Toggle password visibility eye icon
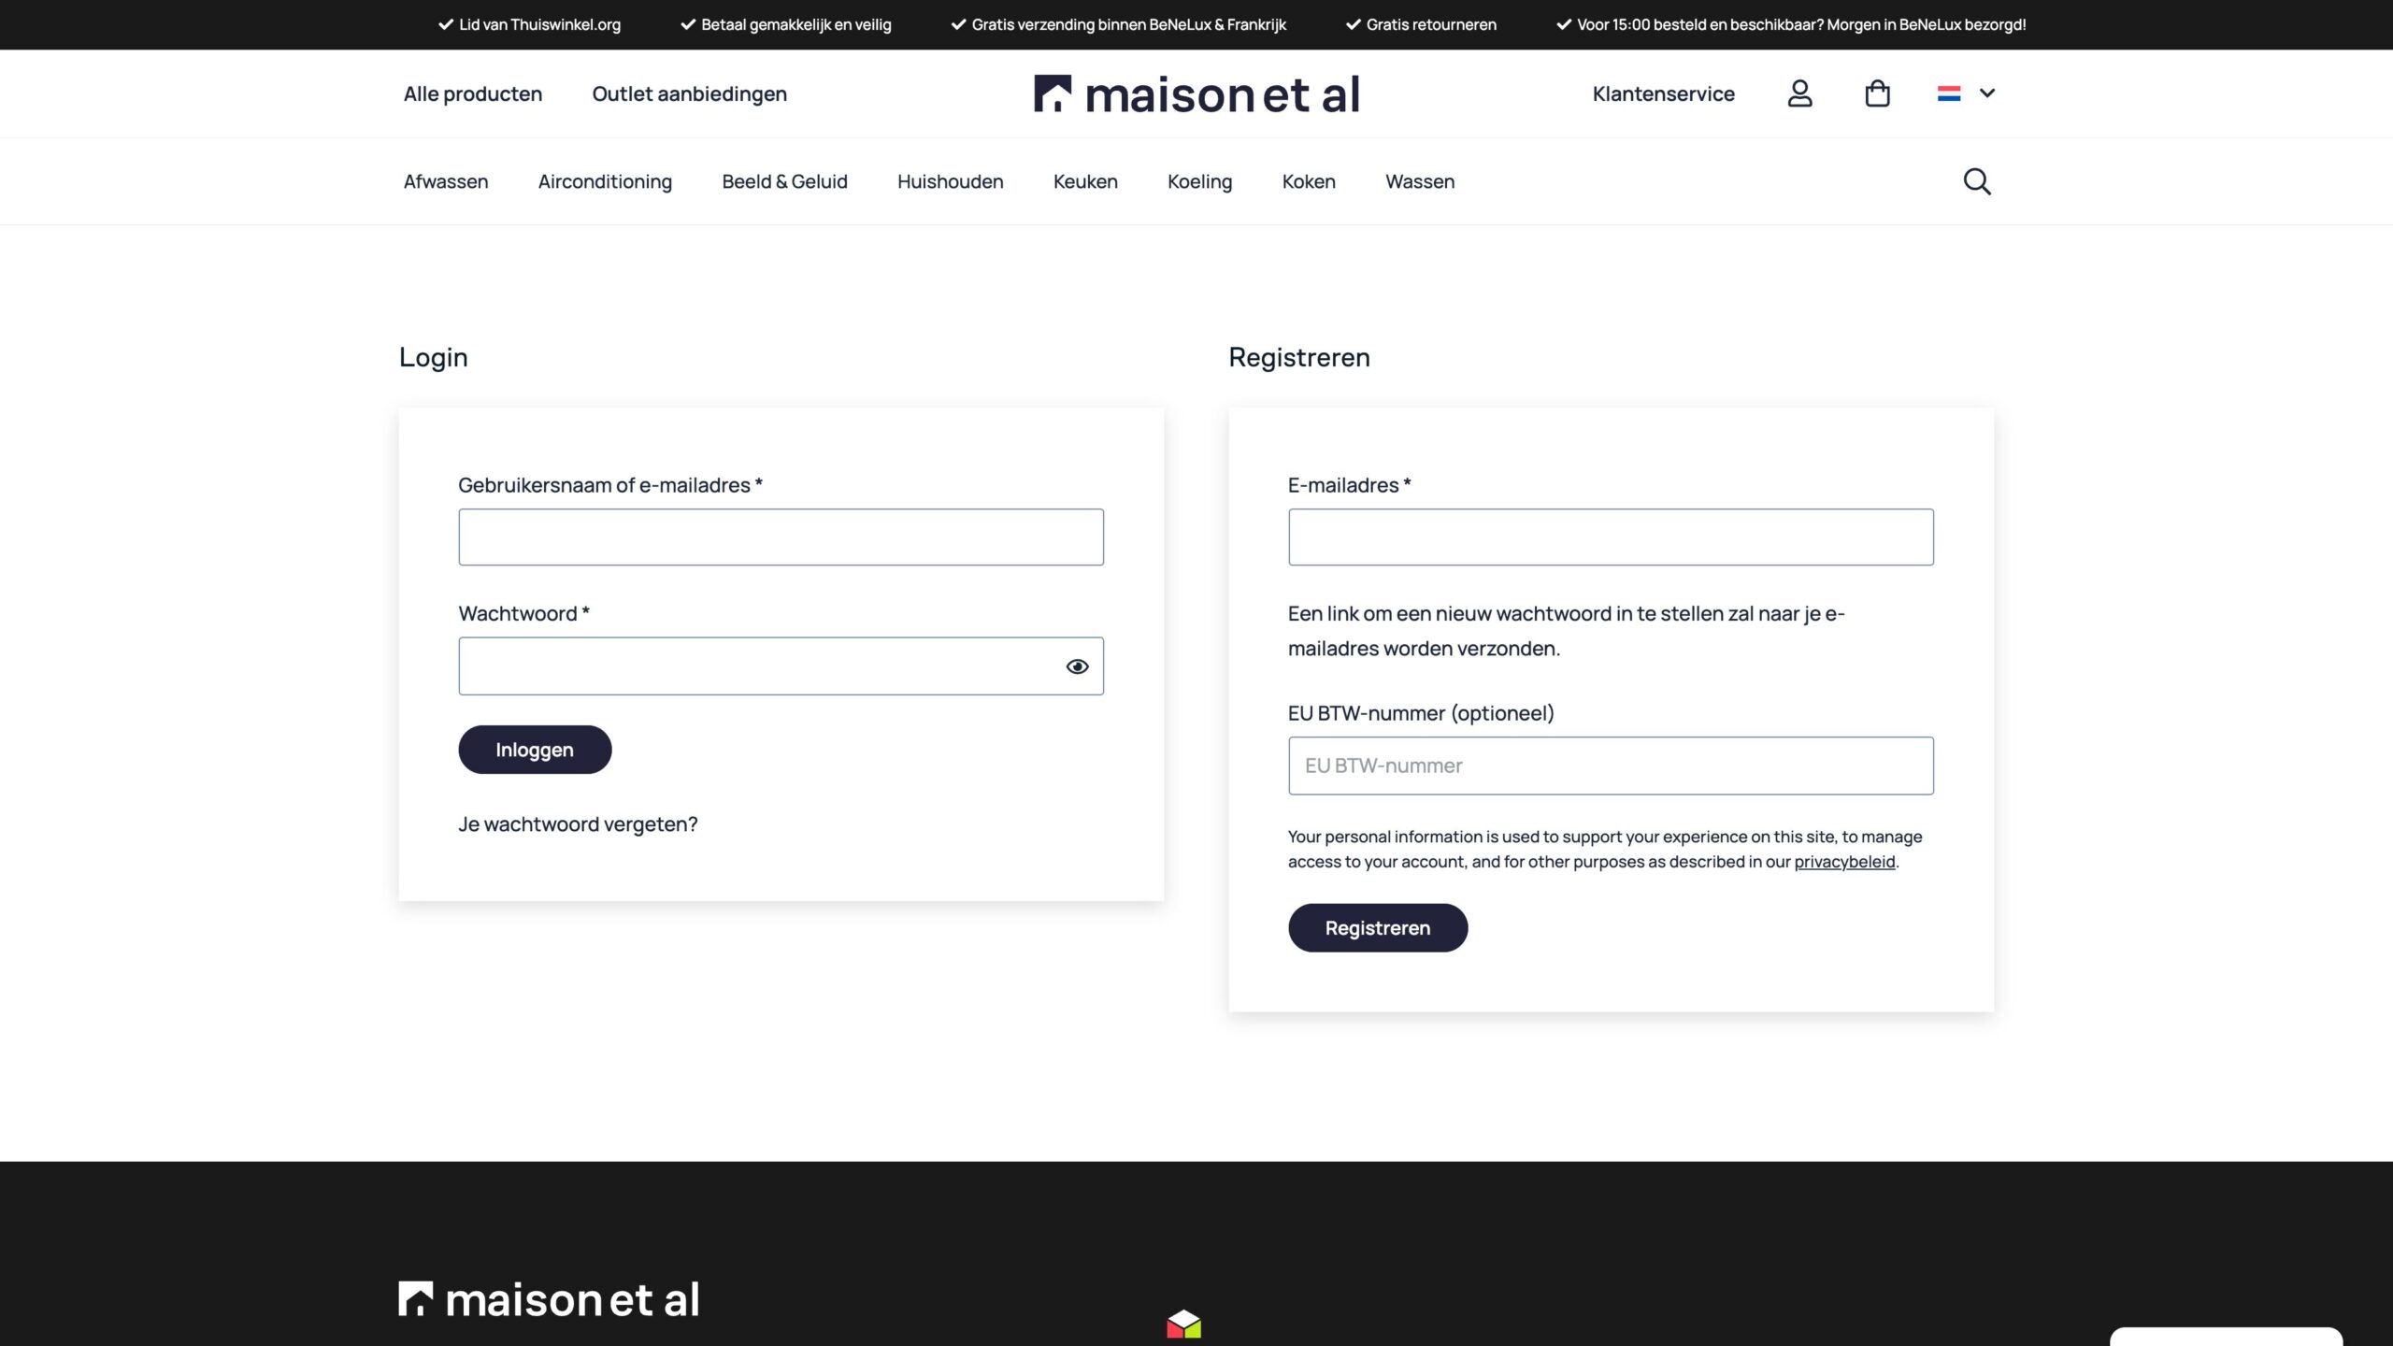The width and height of the screenshot is (2393, 1346). (1077, 666)
